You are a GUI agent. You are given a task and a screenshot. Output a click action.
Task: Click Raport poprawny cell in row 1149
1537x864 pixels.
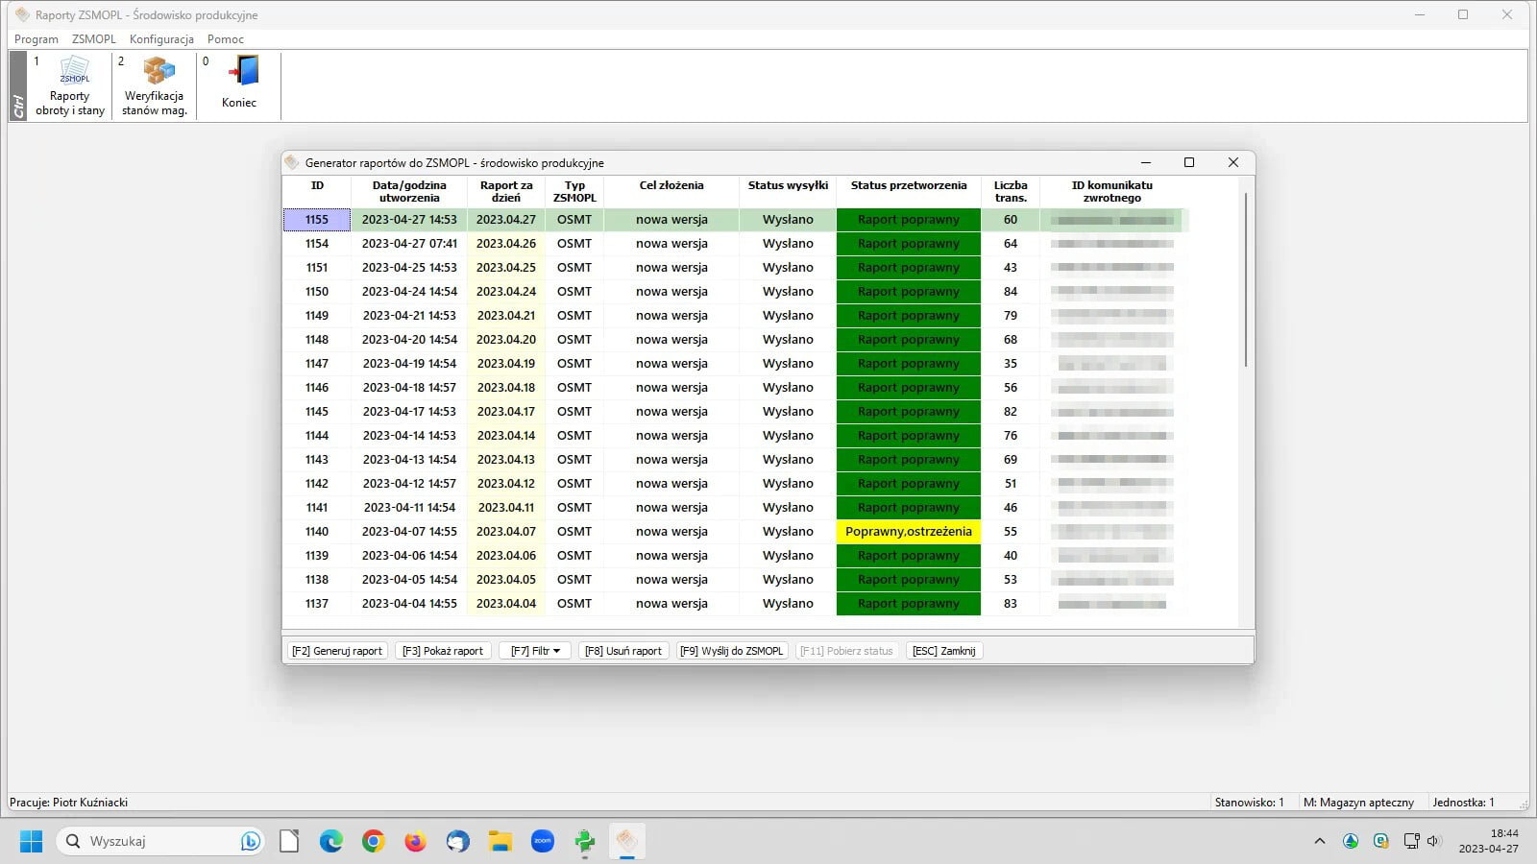point(909,316)
